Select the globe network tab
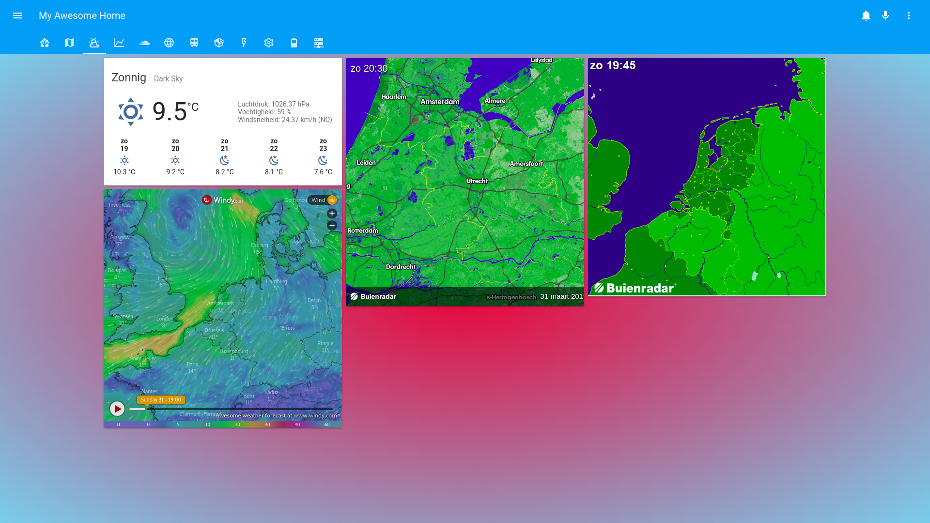 click(169, 43)
